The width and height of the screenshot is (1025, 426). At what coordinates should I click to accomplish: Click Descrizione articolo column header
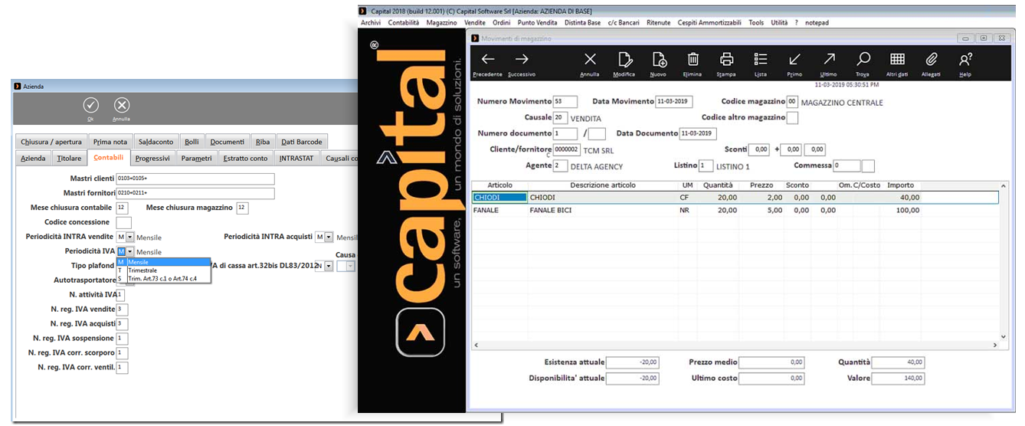(602, 185)
